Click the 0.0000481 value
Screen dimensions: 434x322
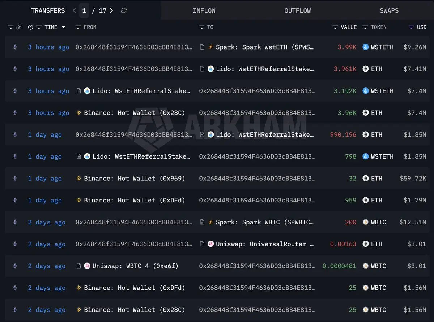(339, 266)
